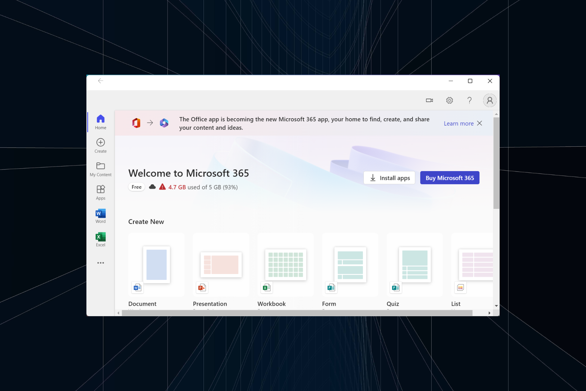
Task: Click the horizontal scrollbar thumb
Action: pos(297,313)
